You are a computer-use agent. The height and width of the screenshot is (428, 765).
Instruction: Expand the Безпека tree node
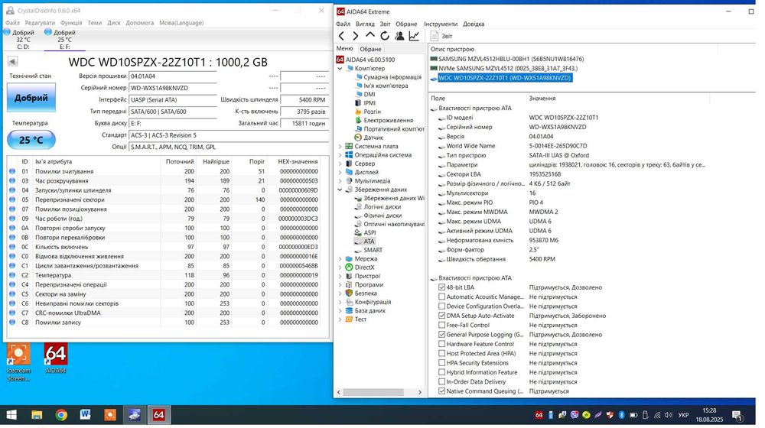click(x=340, y=293)
